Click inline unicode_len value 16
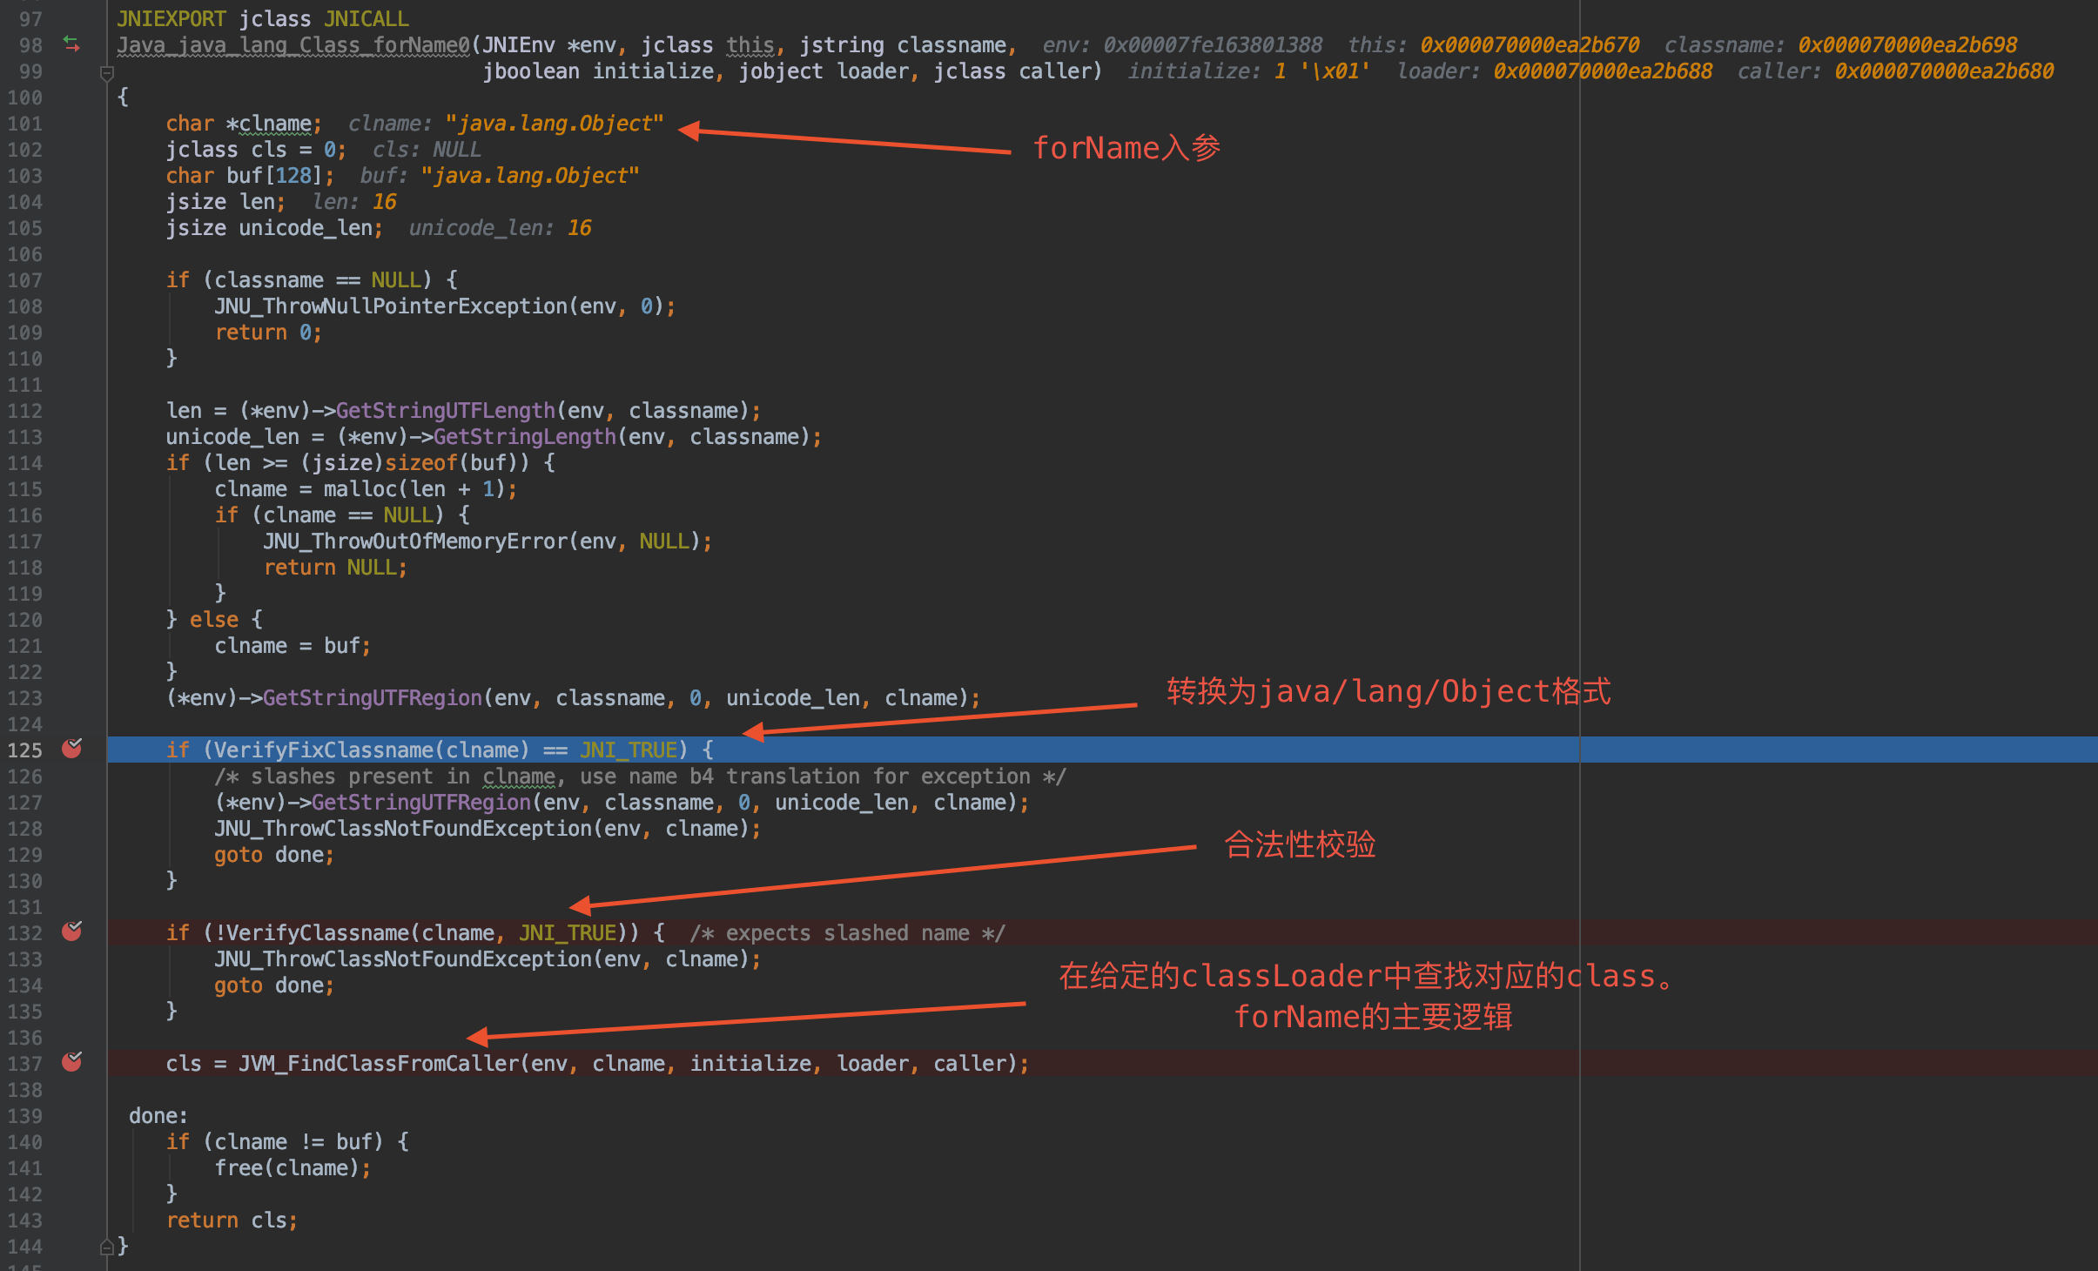This screenshot has height=1271, width=2098. (580, 228)
